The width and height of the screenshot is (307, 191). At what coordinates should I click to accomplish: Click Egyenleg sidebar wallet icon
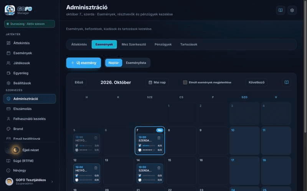[8, 73]
